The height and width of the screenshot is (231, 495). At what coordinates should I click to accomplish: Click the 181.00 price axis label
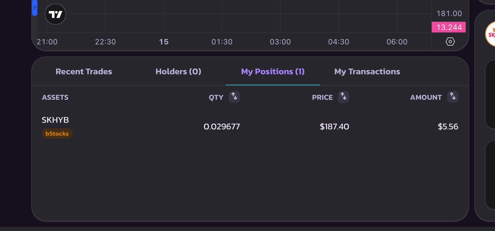click(449, 14)
